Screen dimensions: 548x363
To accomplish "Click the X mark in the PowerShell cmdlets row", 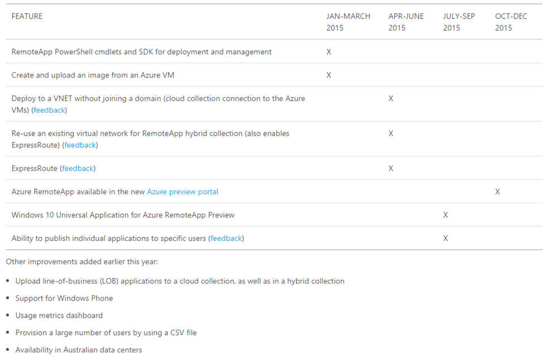I will tap(328, 52).
